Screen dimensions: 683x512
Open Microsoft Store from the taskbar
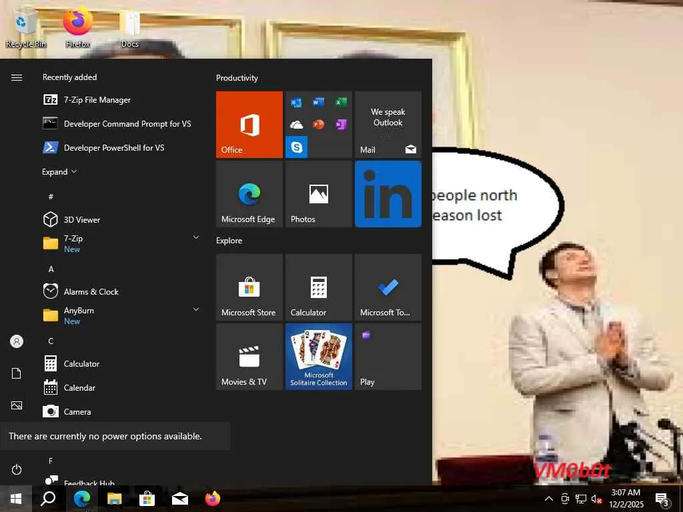147,499
